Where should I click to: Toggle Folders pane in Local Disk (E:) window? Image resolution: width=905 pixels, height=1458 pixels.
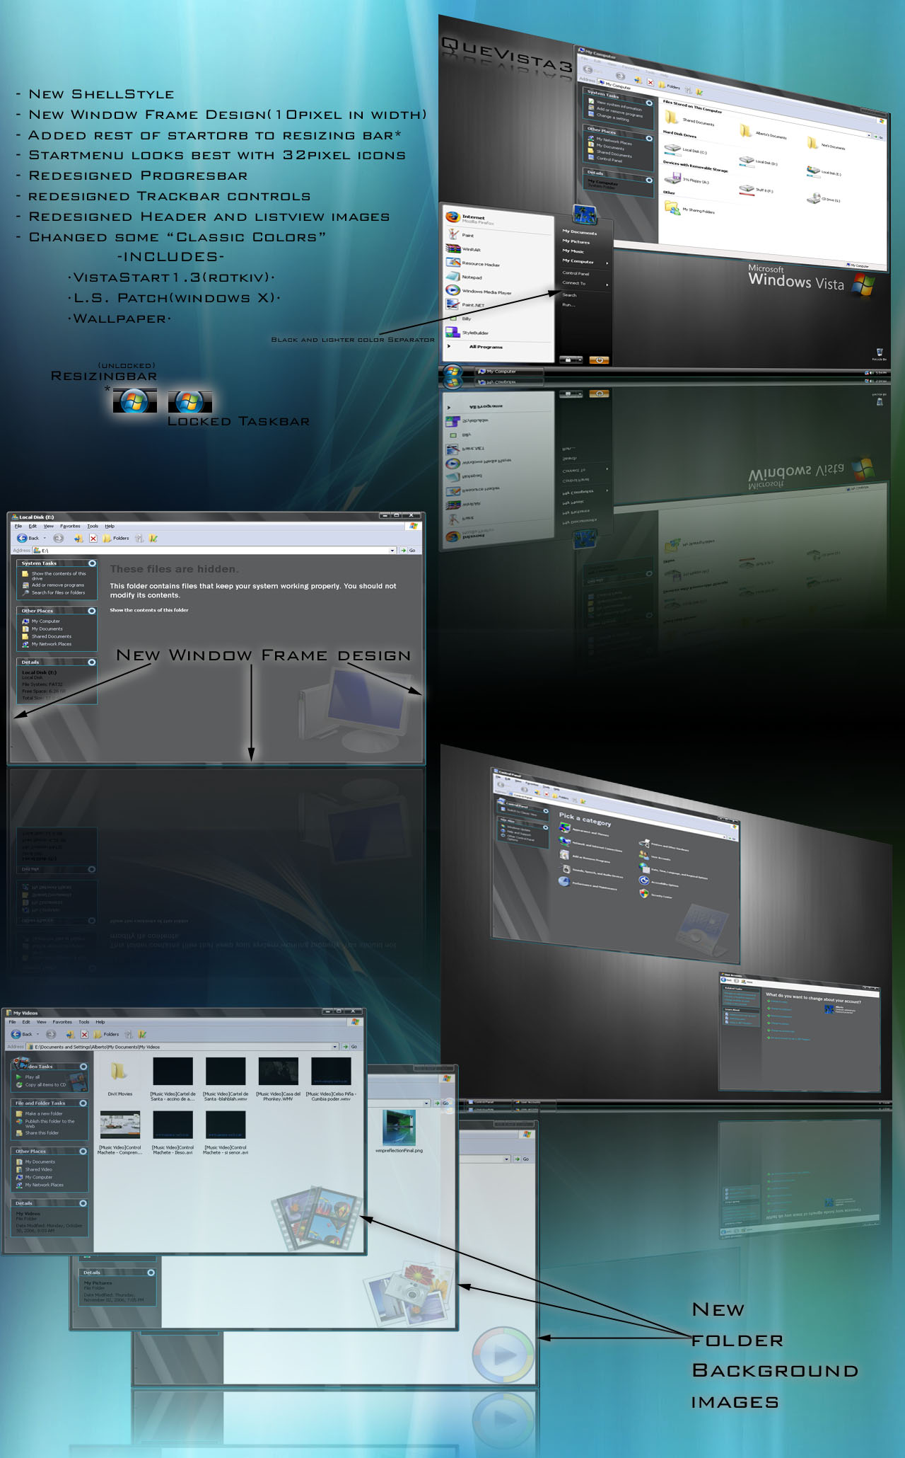116,539
